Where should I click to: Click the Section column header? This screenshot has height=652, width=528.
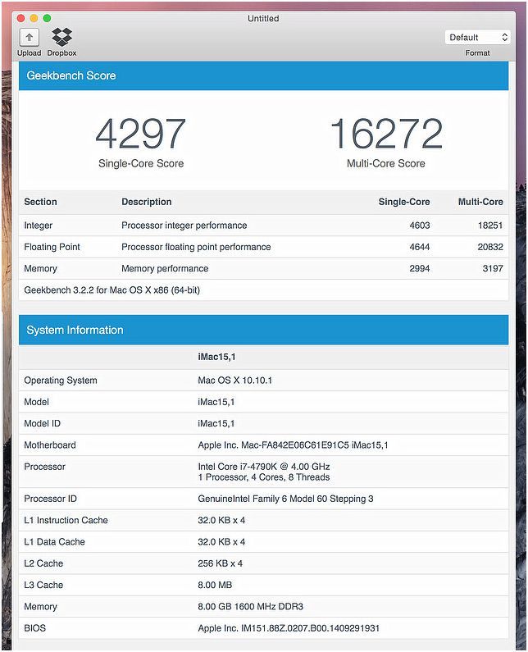40,202
